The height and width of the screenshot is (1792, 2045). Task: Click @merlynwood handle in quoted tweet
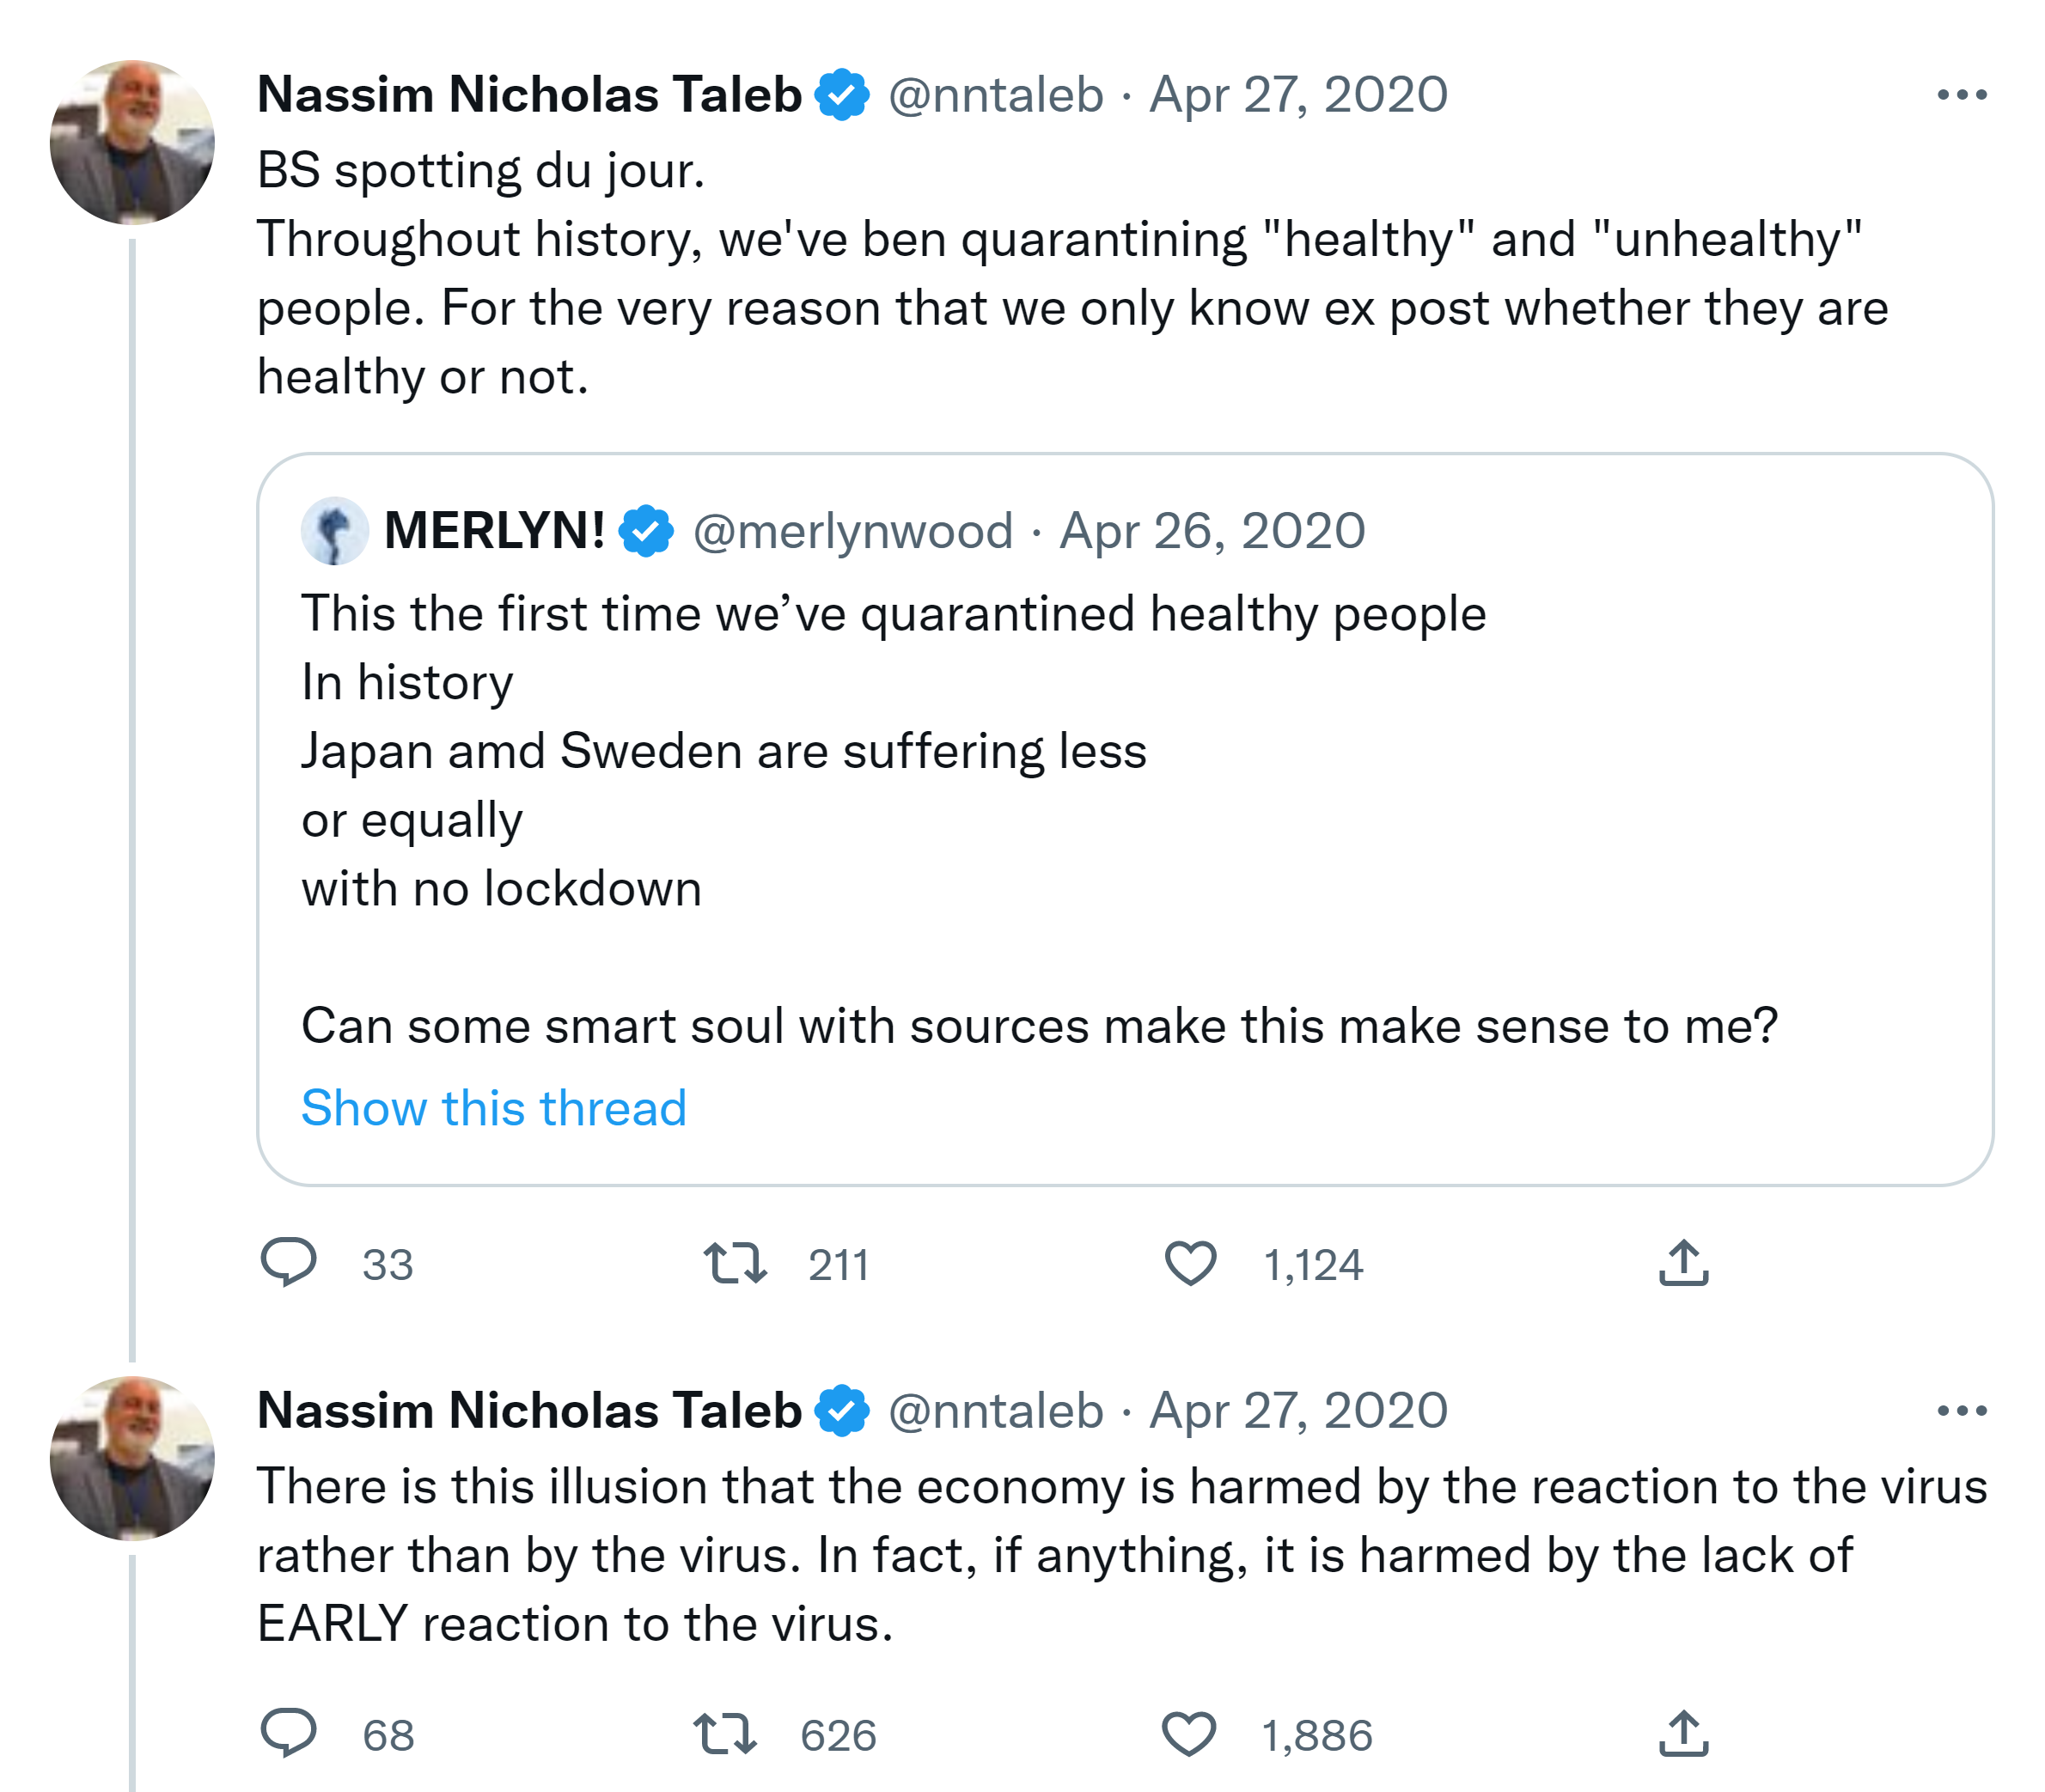[x=853, y=531]
